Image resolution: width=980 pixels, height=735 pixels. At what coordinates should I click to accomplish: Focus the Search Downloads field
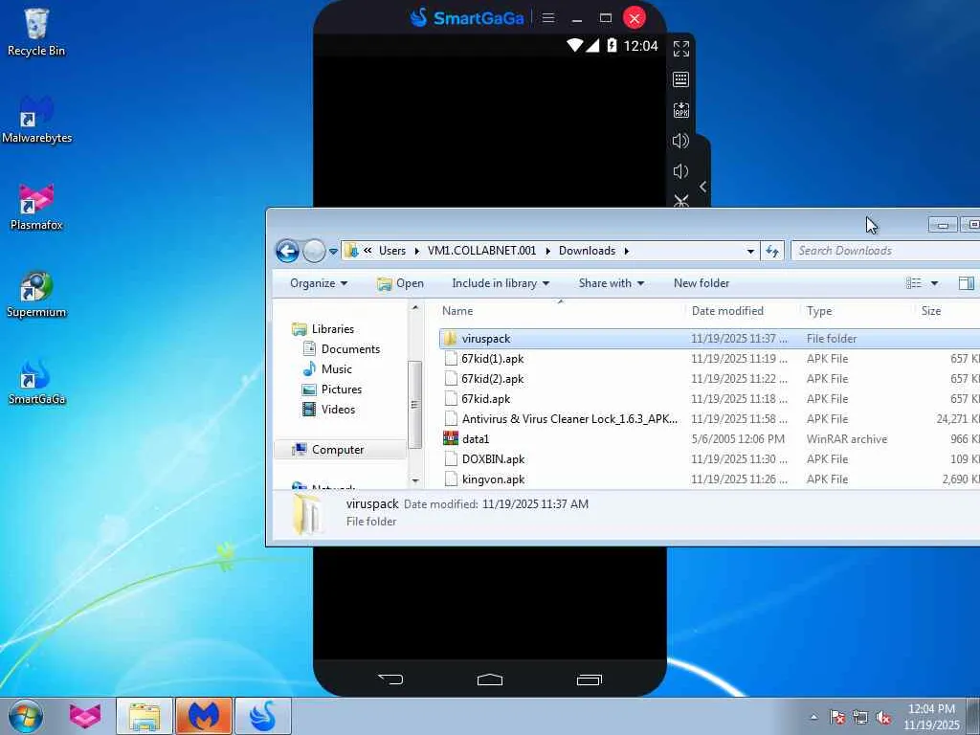pos(885,251)
